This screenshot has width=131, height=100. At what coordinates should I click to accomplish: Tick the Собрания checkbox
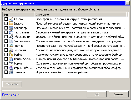point(6,50)
